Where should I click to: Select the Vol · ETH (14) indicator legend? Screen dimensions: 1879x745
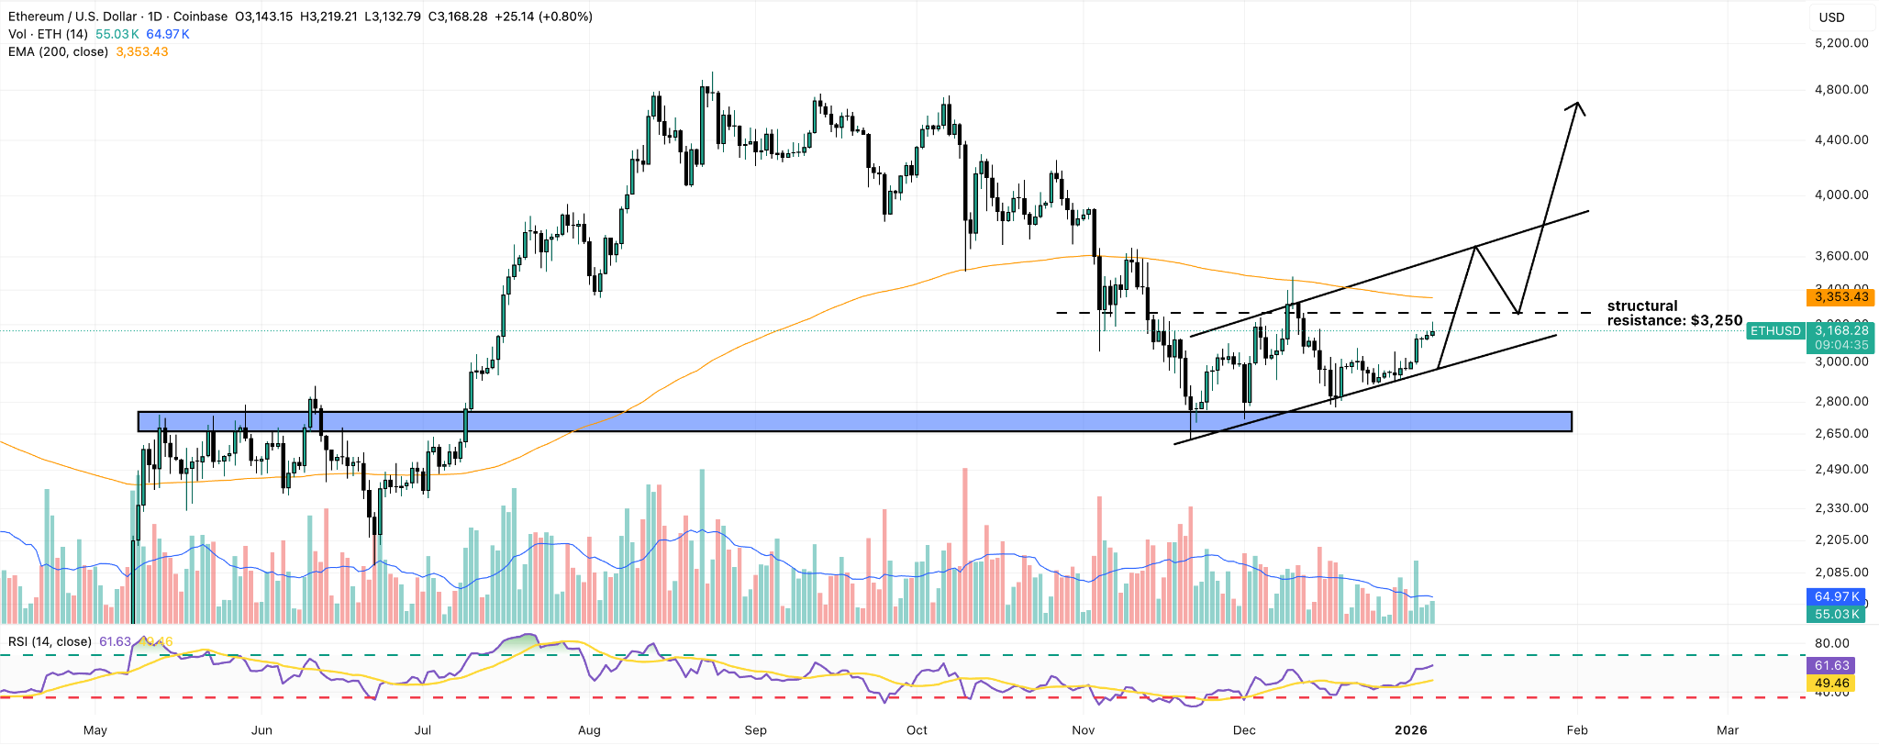pyautogui.click(x=49, y=34)
